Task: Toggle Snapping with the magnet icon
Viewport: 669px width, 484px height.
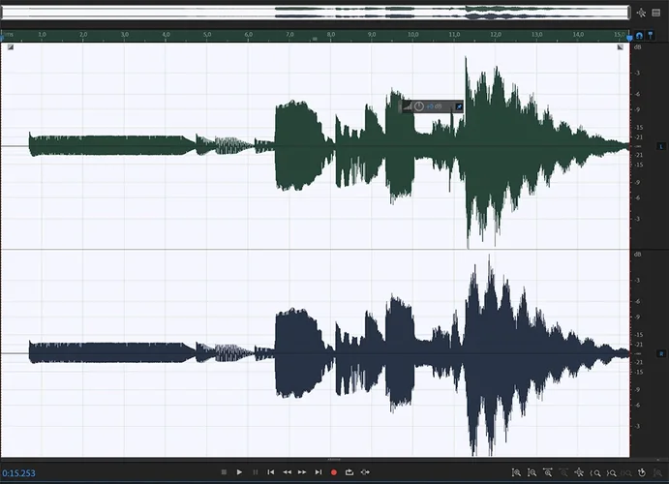Action: coord(639,36)
